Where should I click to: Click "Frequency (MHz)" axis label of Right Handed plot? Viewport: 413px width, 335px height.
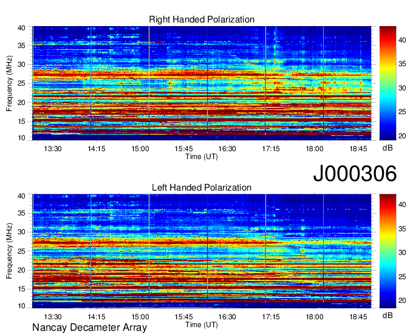click(x=9, y=83)
